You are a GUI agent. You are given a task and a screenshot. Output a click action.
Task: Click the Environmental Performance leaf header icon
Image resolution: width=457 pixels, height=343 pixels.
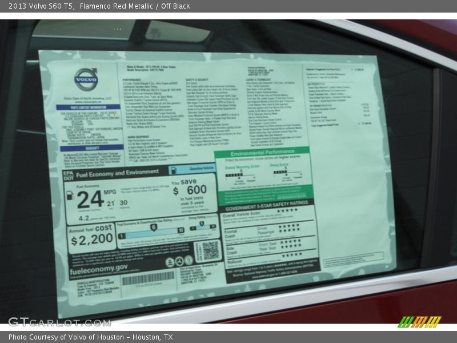tap(263, 153)
